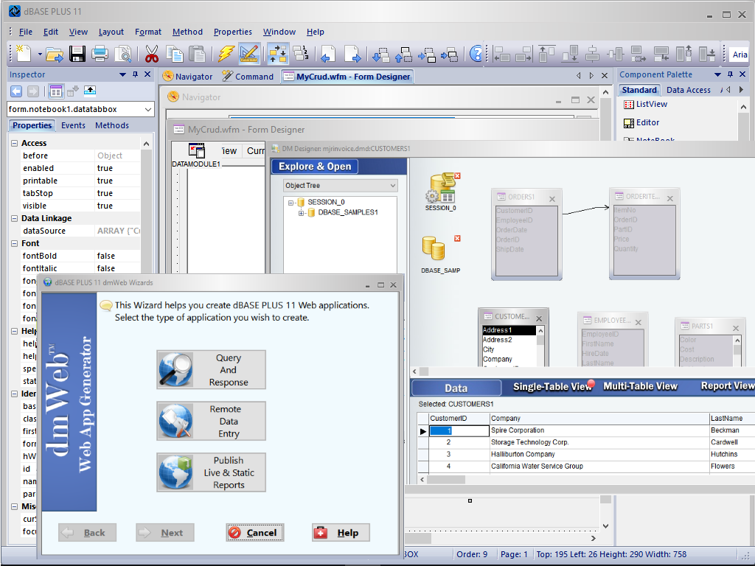The height and width of the screenshot is (566, 755).
Task: Open Component Palette options dropdown arrow
Action: 717,74
